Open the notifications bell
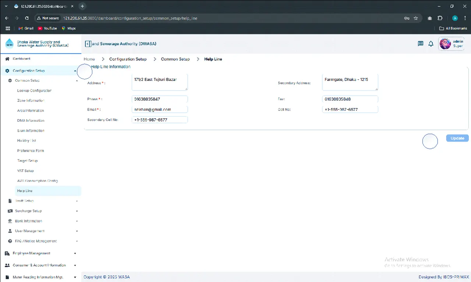Viewport: 471px width, 282px height. click(x=431, y=44)
